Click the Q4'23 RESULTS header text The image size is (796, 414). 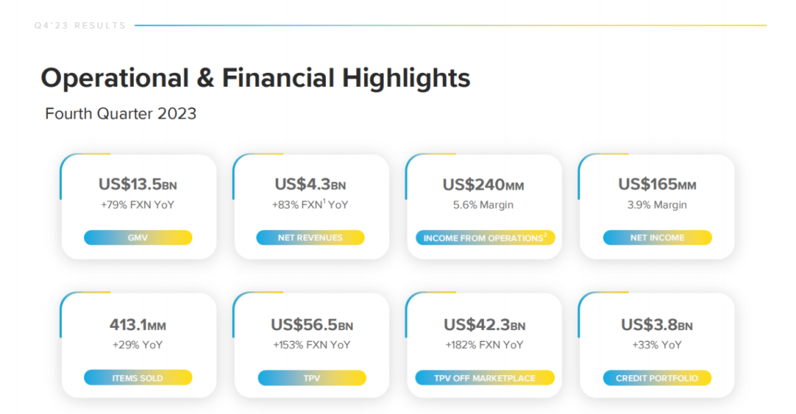click(80, 25)
